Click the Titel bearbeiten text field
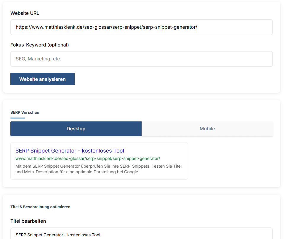Screen dimensions: 285x239 point(141,233)
